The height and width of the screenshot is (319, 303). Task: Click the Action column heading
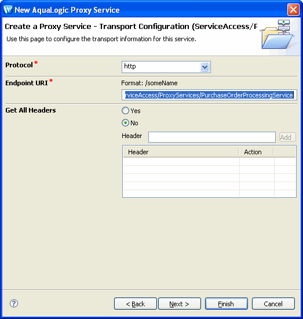pos(256,152)
